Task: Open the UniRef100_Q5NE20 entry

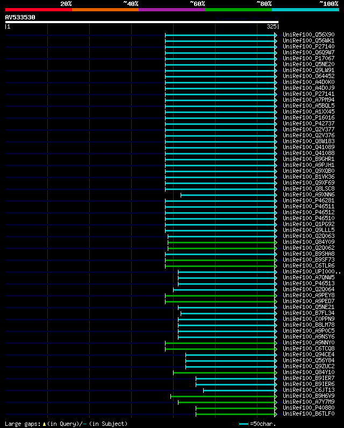Action: click(x=309, y=65)
